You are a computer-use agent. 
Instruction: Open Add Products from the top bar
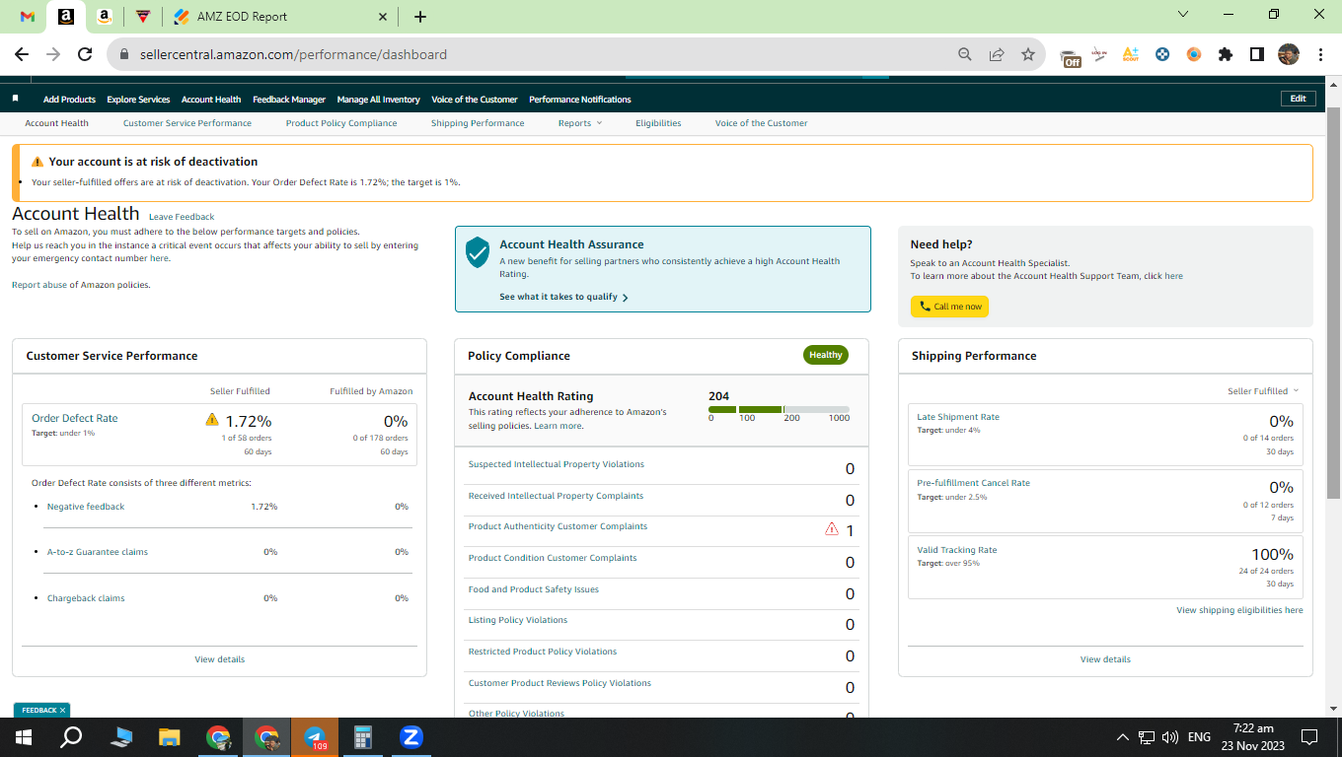click(69, 100)
